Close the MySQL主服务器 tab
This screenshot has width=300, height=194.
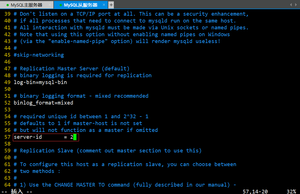point(50,5)
